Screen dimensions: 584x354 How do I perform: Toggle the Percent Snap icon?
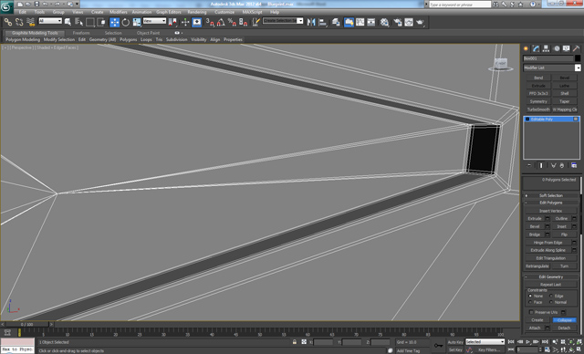232,22
